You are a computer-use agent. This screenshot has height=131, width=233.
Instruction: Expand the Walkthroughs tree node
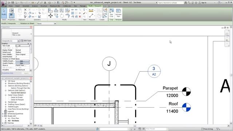point(6,107)
